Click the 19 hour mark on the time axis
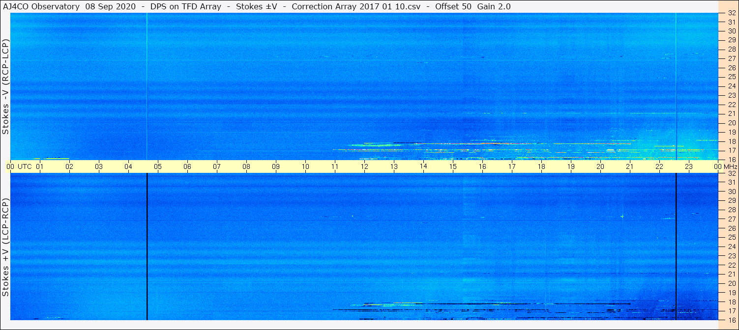The image size is (739, 330). (x=571, y=166)
